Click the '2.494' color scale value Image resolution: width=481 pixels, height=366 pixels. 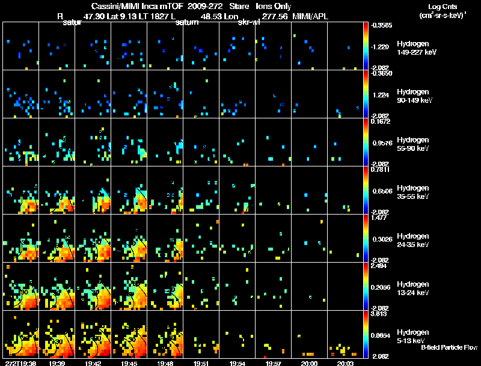pyautogui.click(x=379, y=266)
